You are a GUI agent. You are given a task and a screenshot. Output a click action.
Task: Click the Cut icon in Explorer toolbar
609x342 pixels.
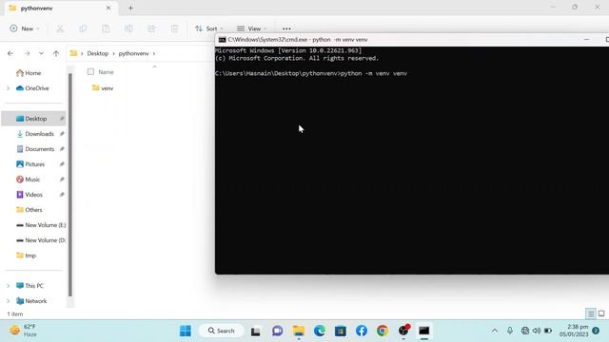tap(60, 28)
